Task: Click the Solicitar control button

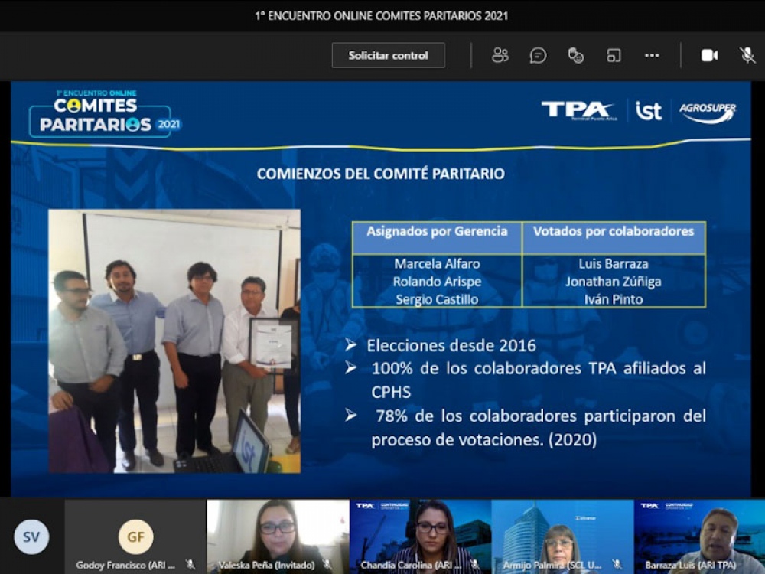Action: (x=388, y=55)
